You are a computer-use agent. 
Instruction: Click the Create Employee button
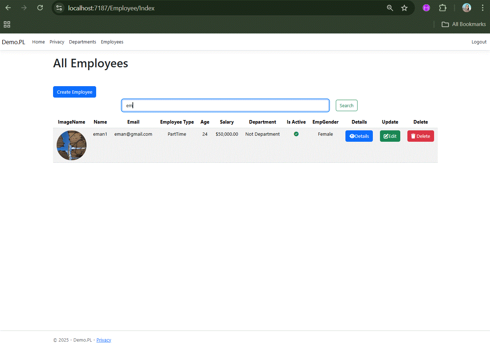(x=74, y=92)
